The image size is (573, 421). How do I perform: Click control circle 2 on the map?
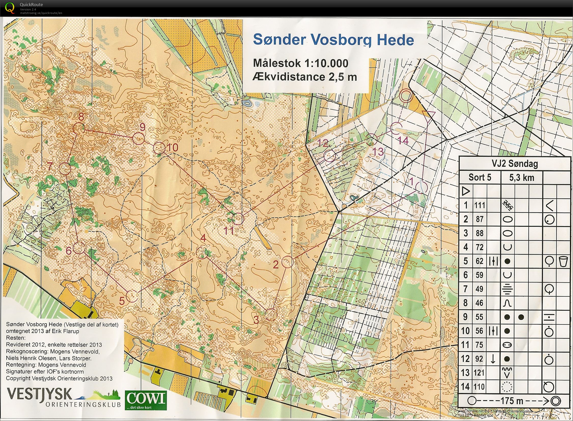pyautogui.click(x=288, y=262)
